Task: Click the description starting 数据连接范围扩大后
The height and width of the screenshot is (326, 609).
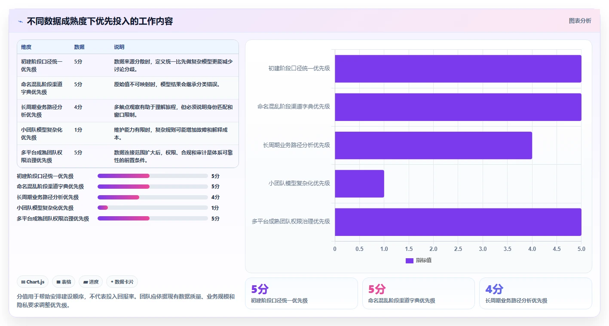Action: pyautogui.click(x=173, y=156)
